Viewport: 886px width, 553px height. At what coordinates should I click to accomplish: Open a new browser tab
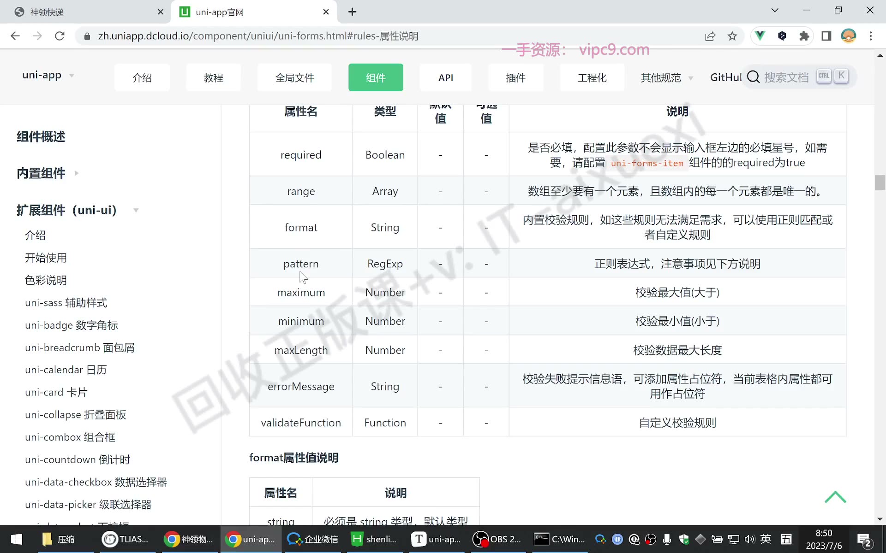click(353, 12)
